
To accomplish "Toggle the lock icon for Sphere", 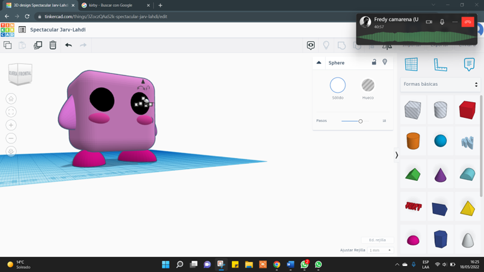I will 374,62.
